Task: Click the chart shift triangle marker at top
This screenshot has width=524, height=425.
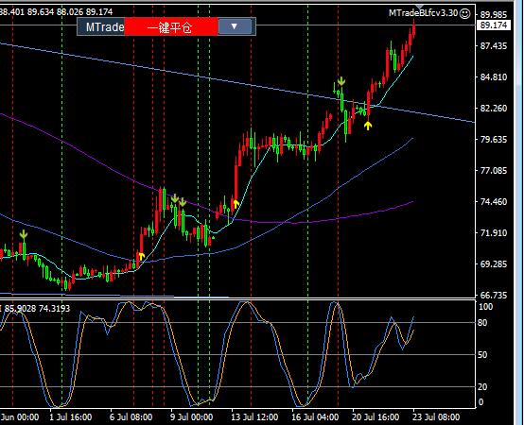Action: (x=419, y=7)
